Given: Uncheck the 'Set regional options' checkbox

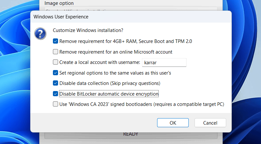Looking at the screenshot, I should tap(55, 73).
